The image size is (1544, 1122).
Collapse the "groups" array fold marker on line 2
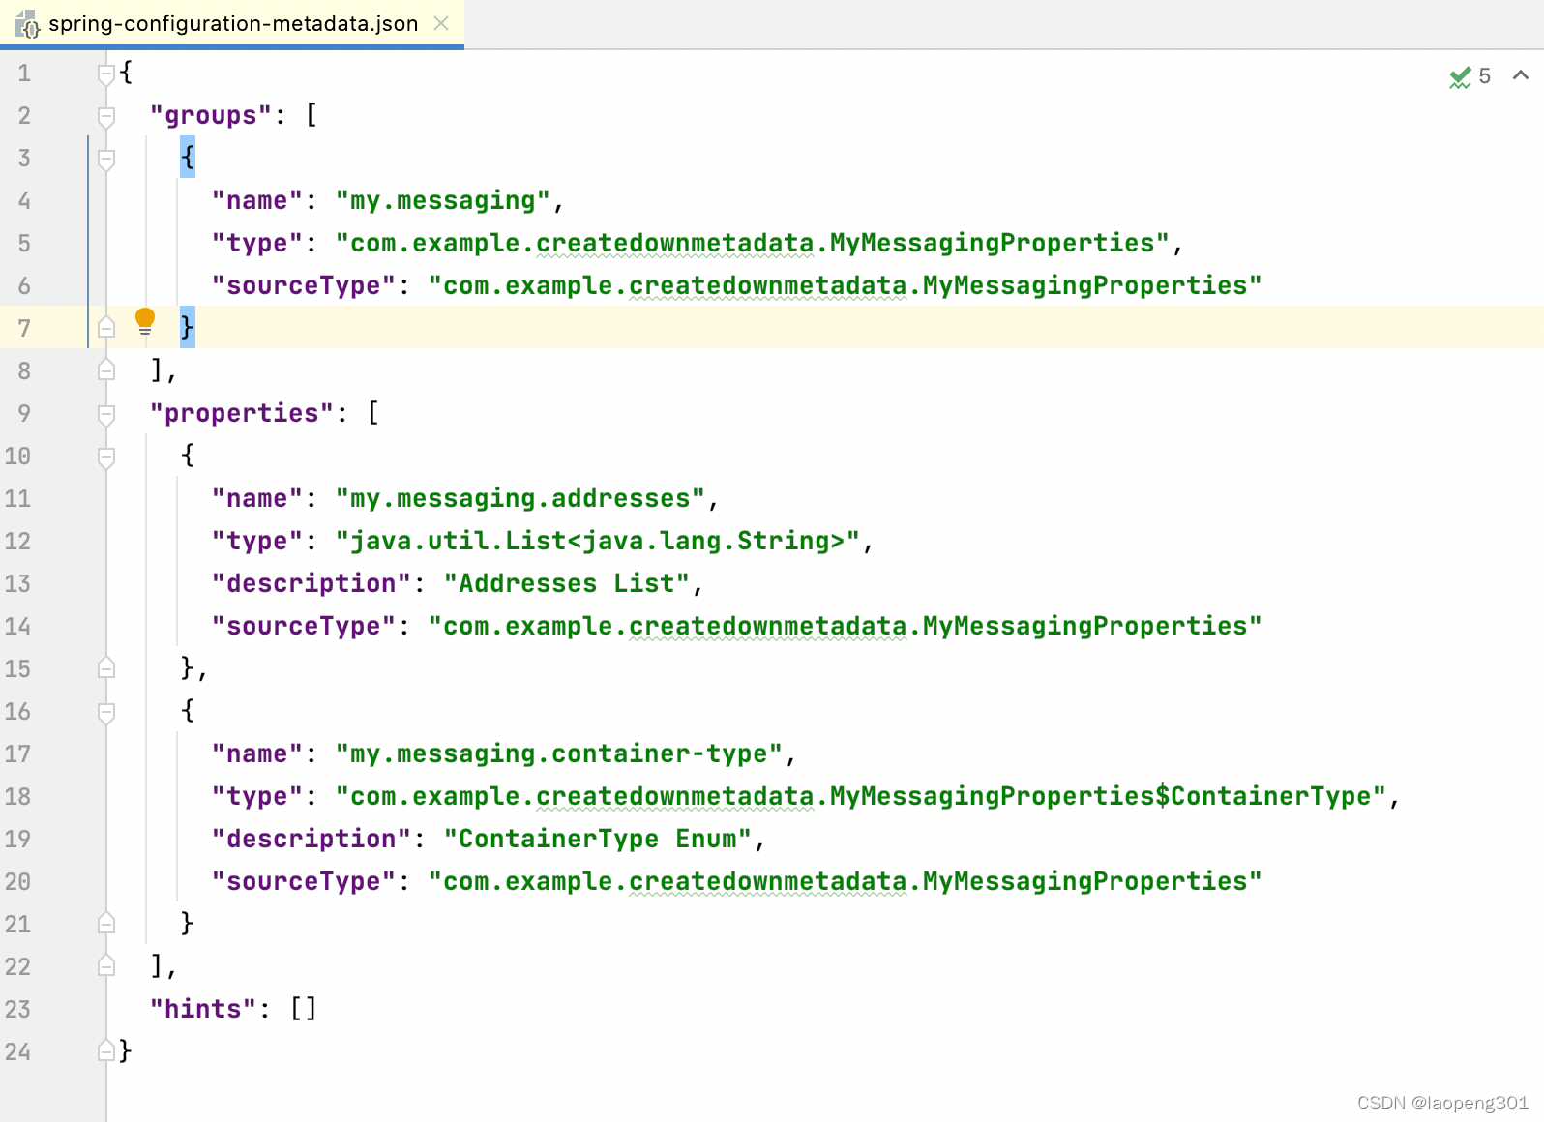pos(106,116)
